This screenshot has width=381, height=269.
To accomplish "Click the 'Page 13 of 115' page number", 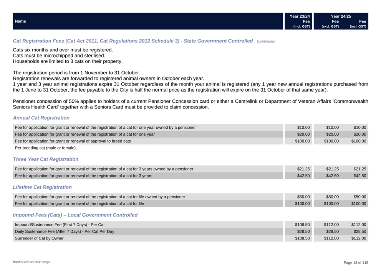I will point(355,262).
